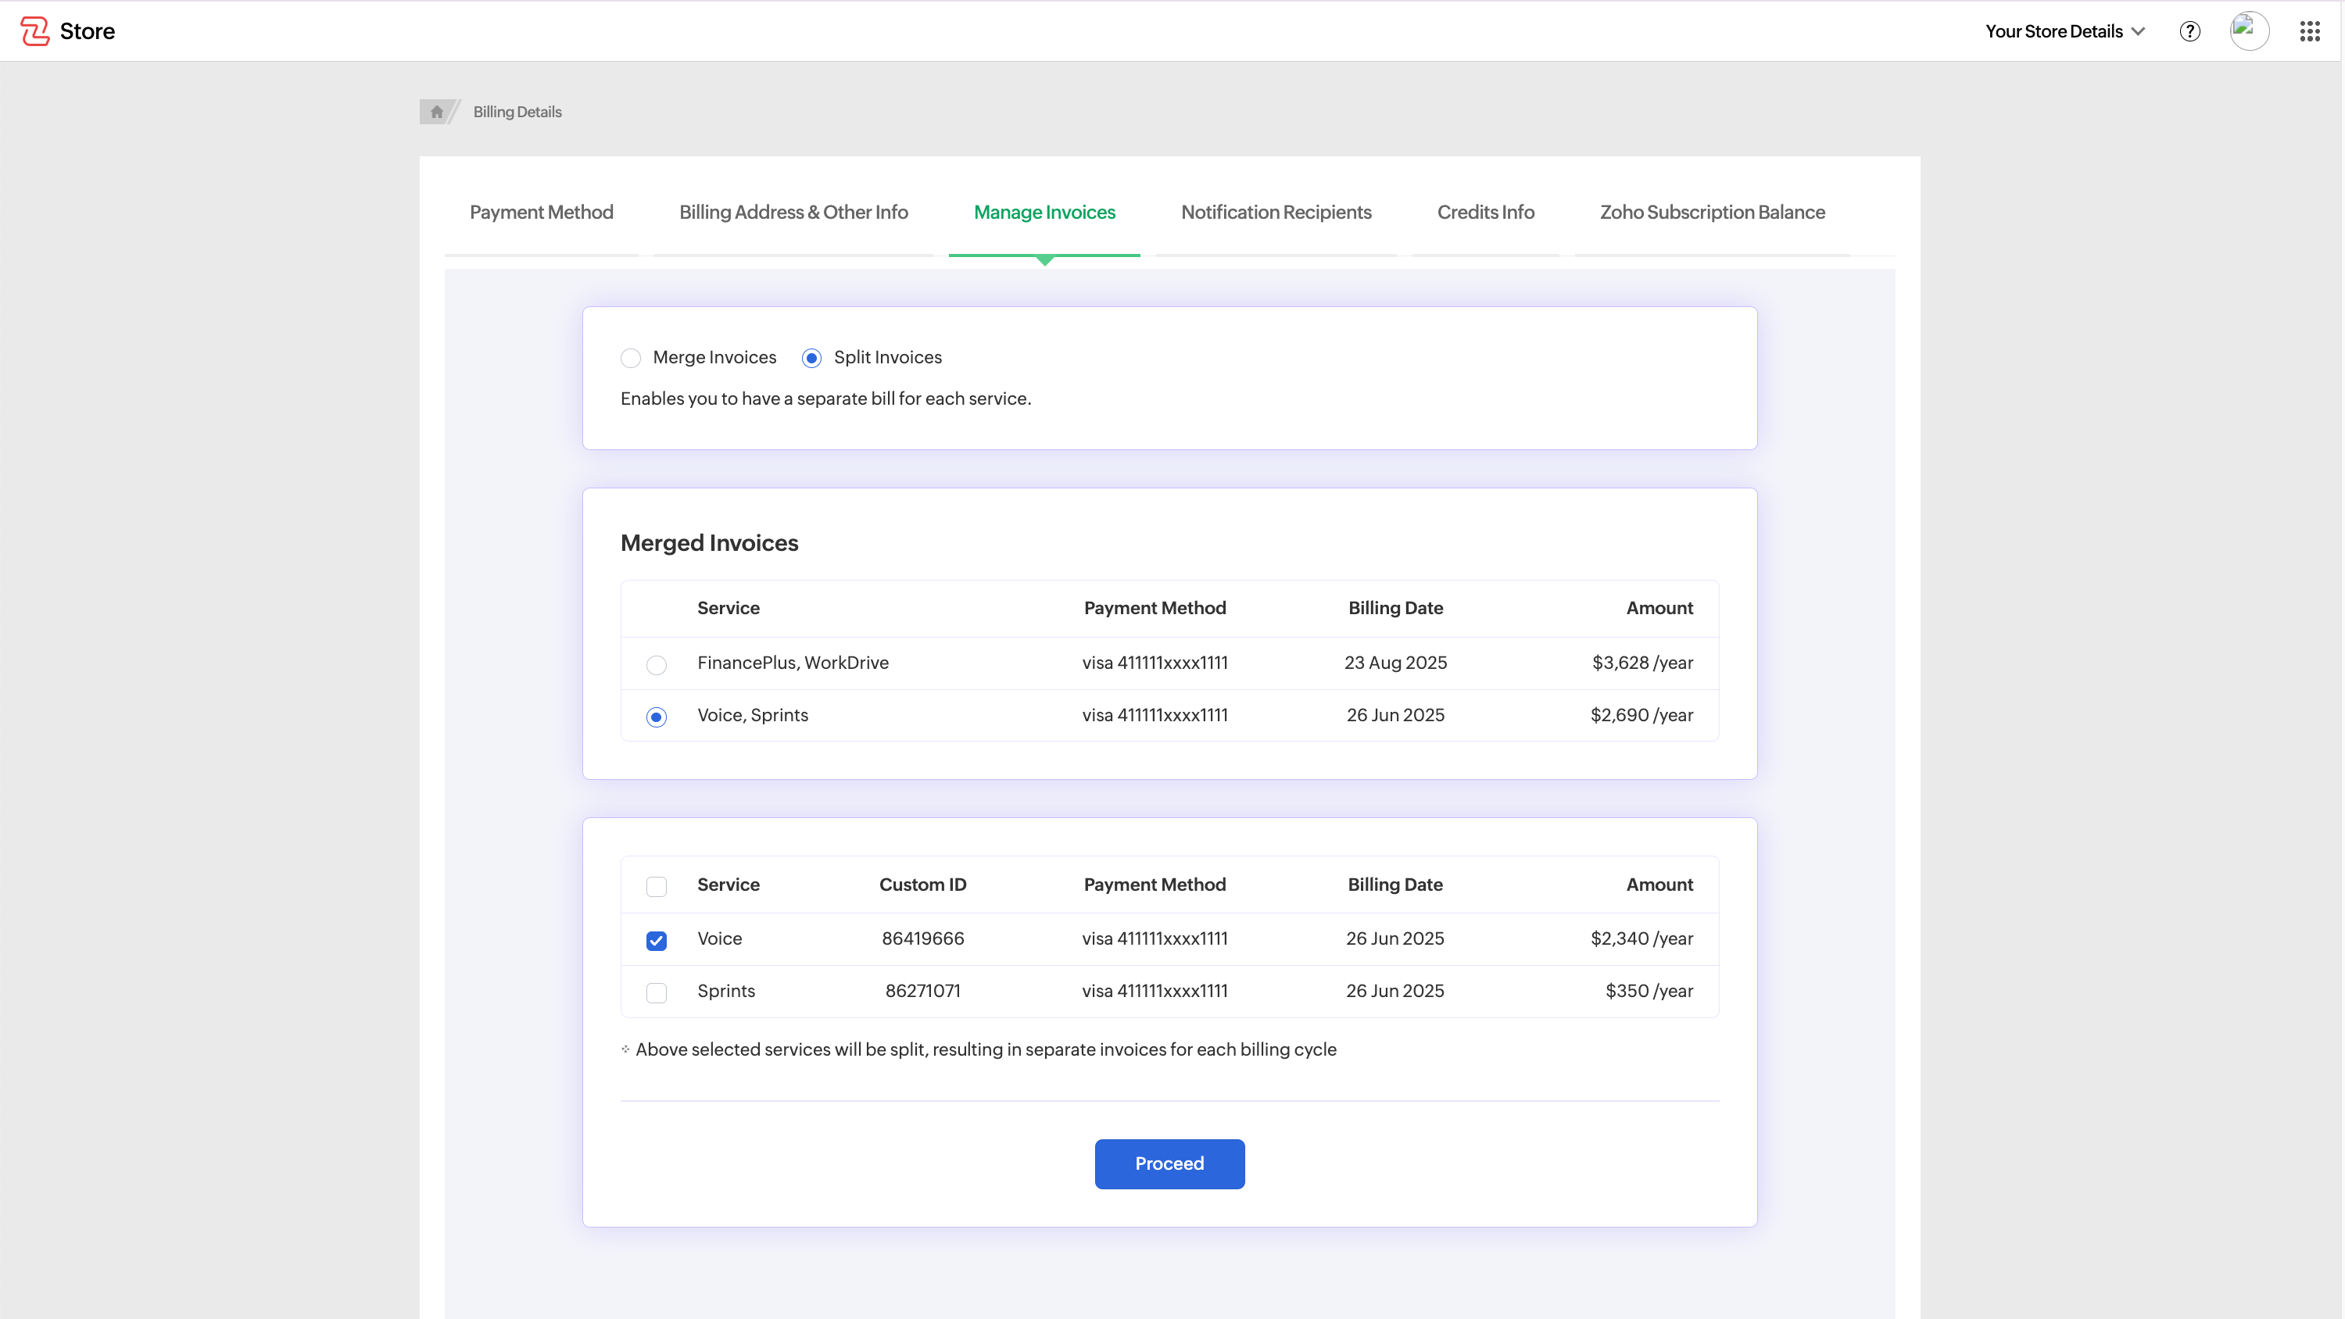2345x1319 pixels.
Task: Click the Billing Details breadcrumb link
Action: [517, 112]
